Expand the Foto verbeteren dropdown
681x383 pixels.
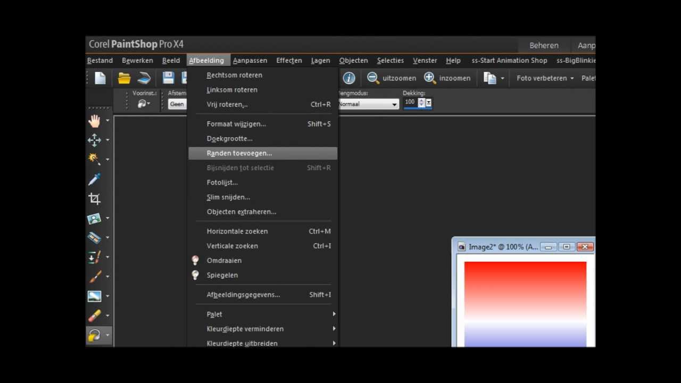[x=572, y=78]
